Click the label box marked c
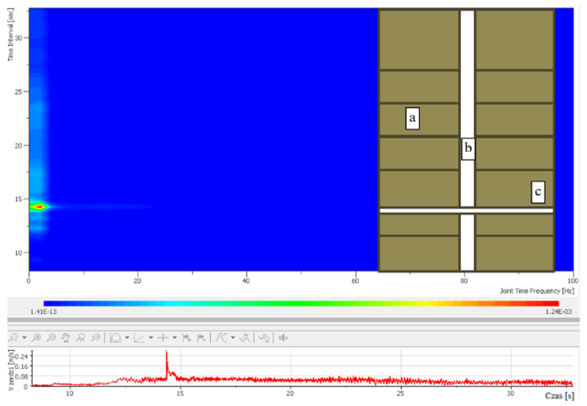Image resolution: width=587 pixels, height=406 pixels. point(538,192)
